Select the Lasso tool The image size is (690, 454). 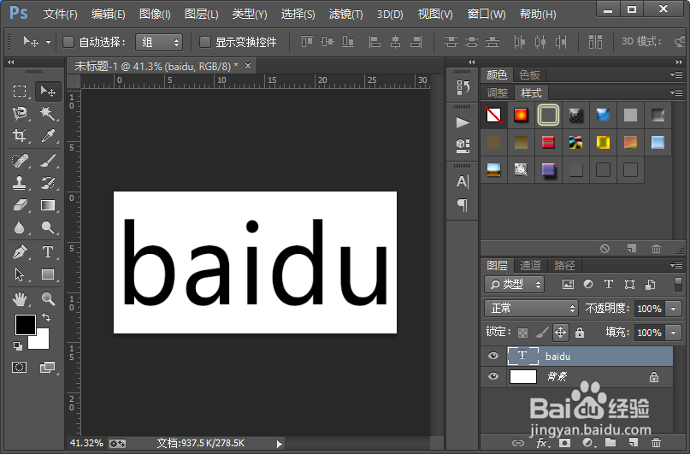coord(20,114)
